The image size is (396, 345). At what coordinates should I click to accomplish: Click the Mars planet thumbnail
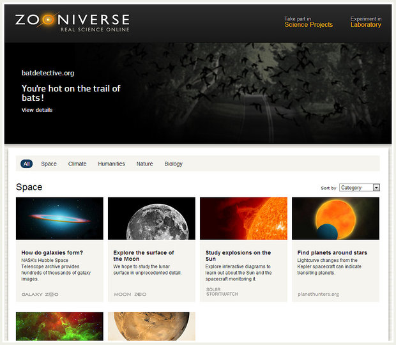pos(151,326)
